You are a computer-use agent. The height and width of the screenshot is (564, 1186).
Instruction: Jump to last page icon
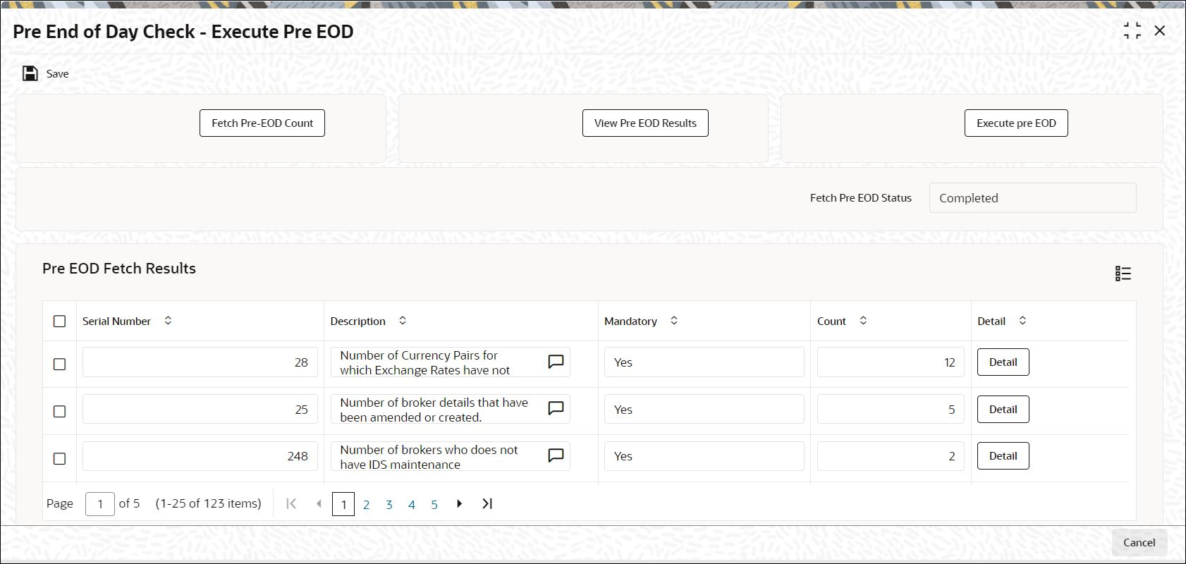tap(487, 503)
